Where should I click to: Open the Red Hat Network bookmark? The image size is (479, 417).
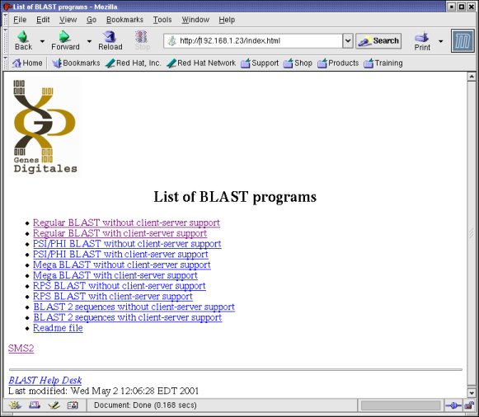tap(201, 63)
